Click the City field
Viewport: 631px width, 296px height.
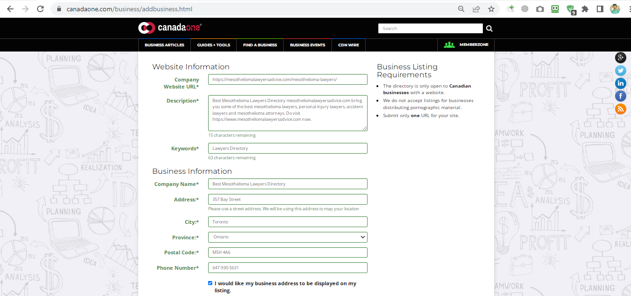pyautogui.click(x=288, y=222)
